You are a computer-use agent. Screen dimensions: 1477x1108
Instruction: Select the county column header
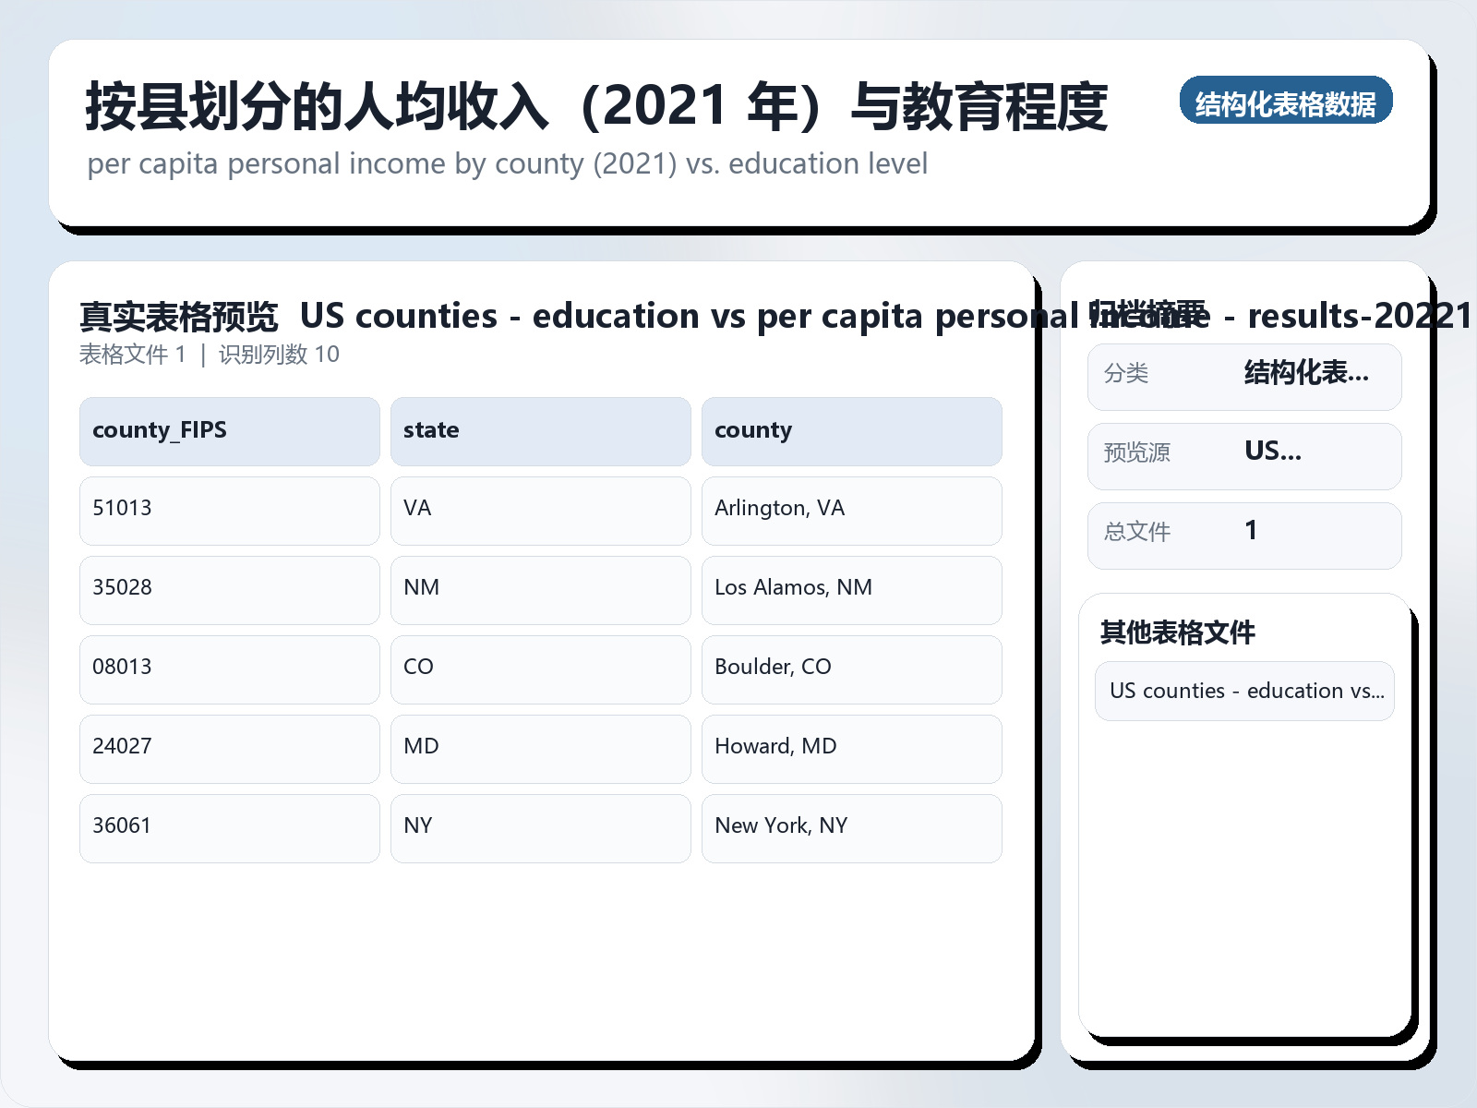(x=851, y=430)
